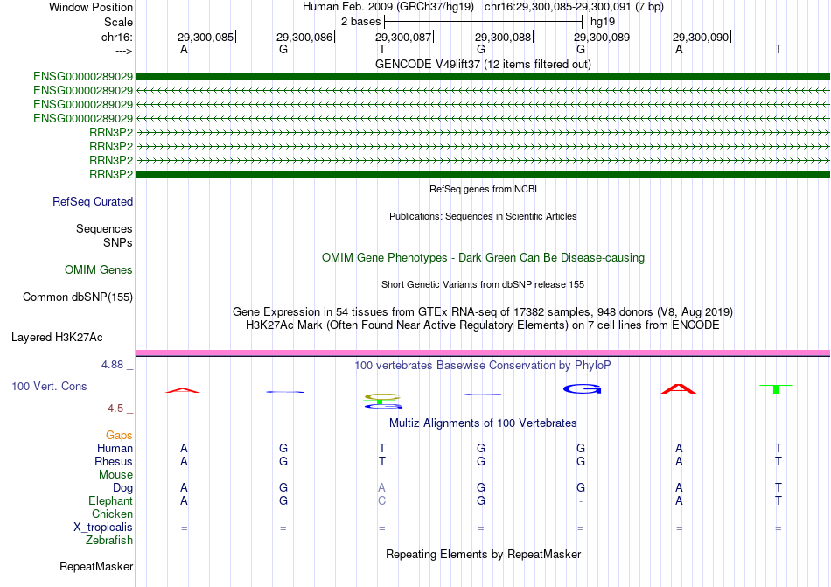Image resolution: width=831 pixels, height=587 pixels.
Task: Click the 29,300,086 ruler position
Action: click(x=304, y=37)
